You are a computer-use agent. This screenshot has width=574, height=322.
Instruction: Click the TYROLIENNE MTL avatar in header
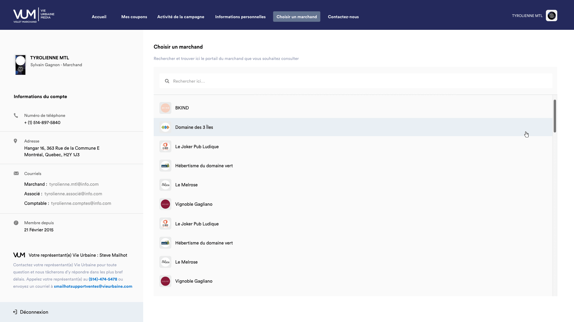coord(552,16)
